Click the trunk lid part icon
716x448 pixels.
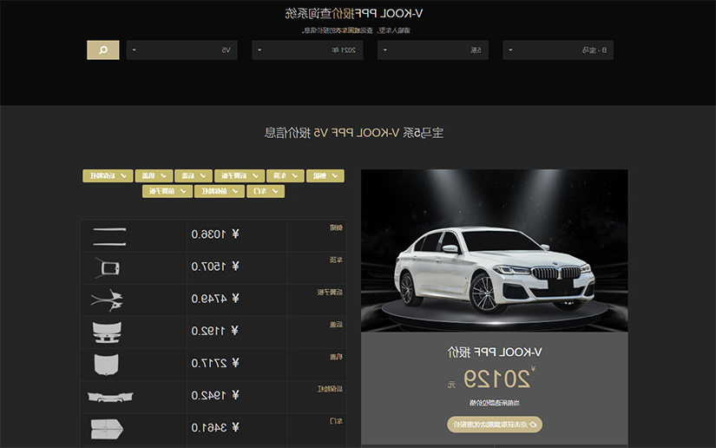pos(108,332)
